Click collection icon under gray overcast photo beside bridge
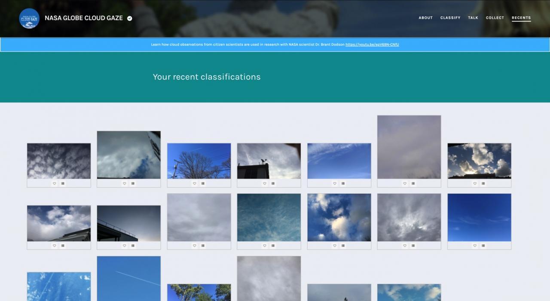Screen dimensions: 550x301 (203, 246)
